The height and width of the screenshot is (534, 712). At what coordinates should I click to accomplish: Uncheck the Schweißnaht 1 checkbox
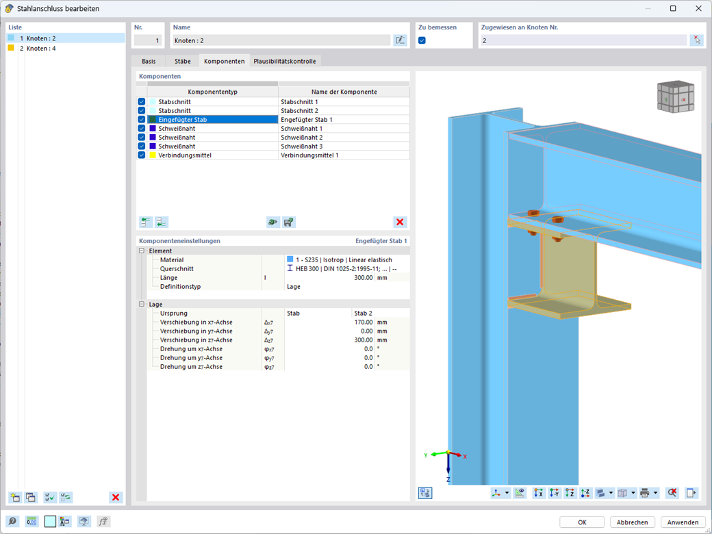142,129
